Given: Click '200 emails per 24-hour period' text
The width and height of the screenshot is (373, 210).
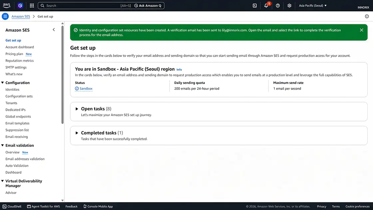Looking at the screenshot, I should [x=197, y=89].
